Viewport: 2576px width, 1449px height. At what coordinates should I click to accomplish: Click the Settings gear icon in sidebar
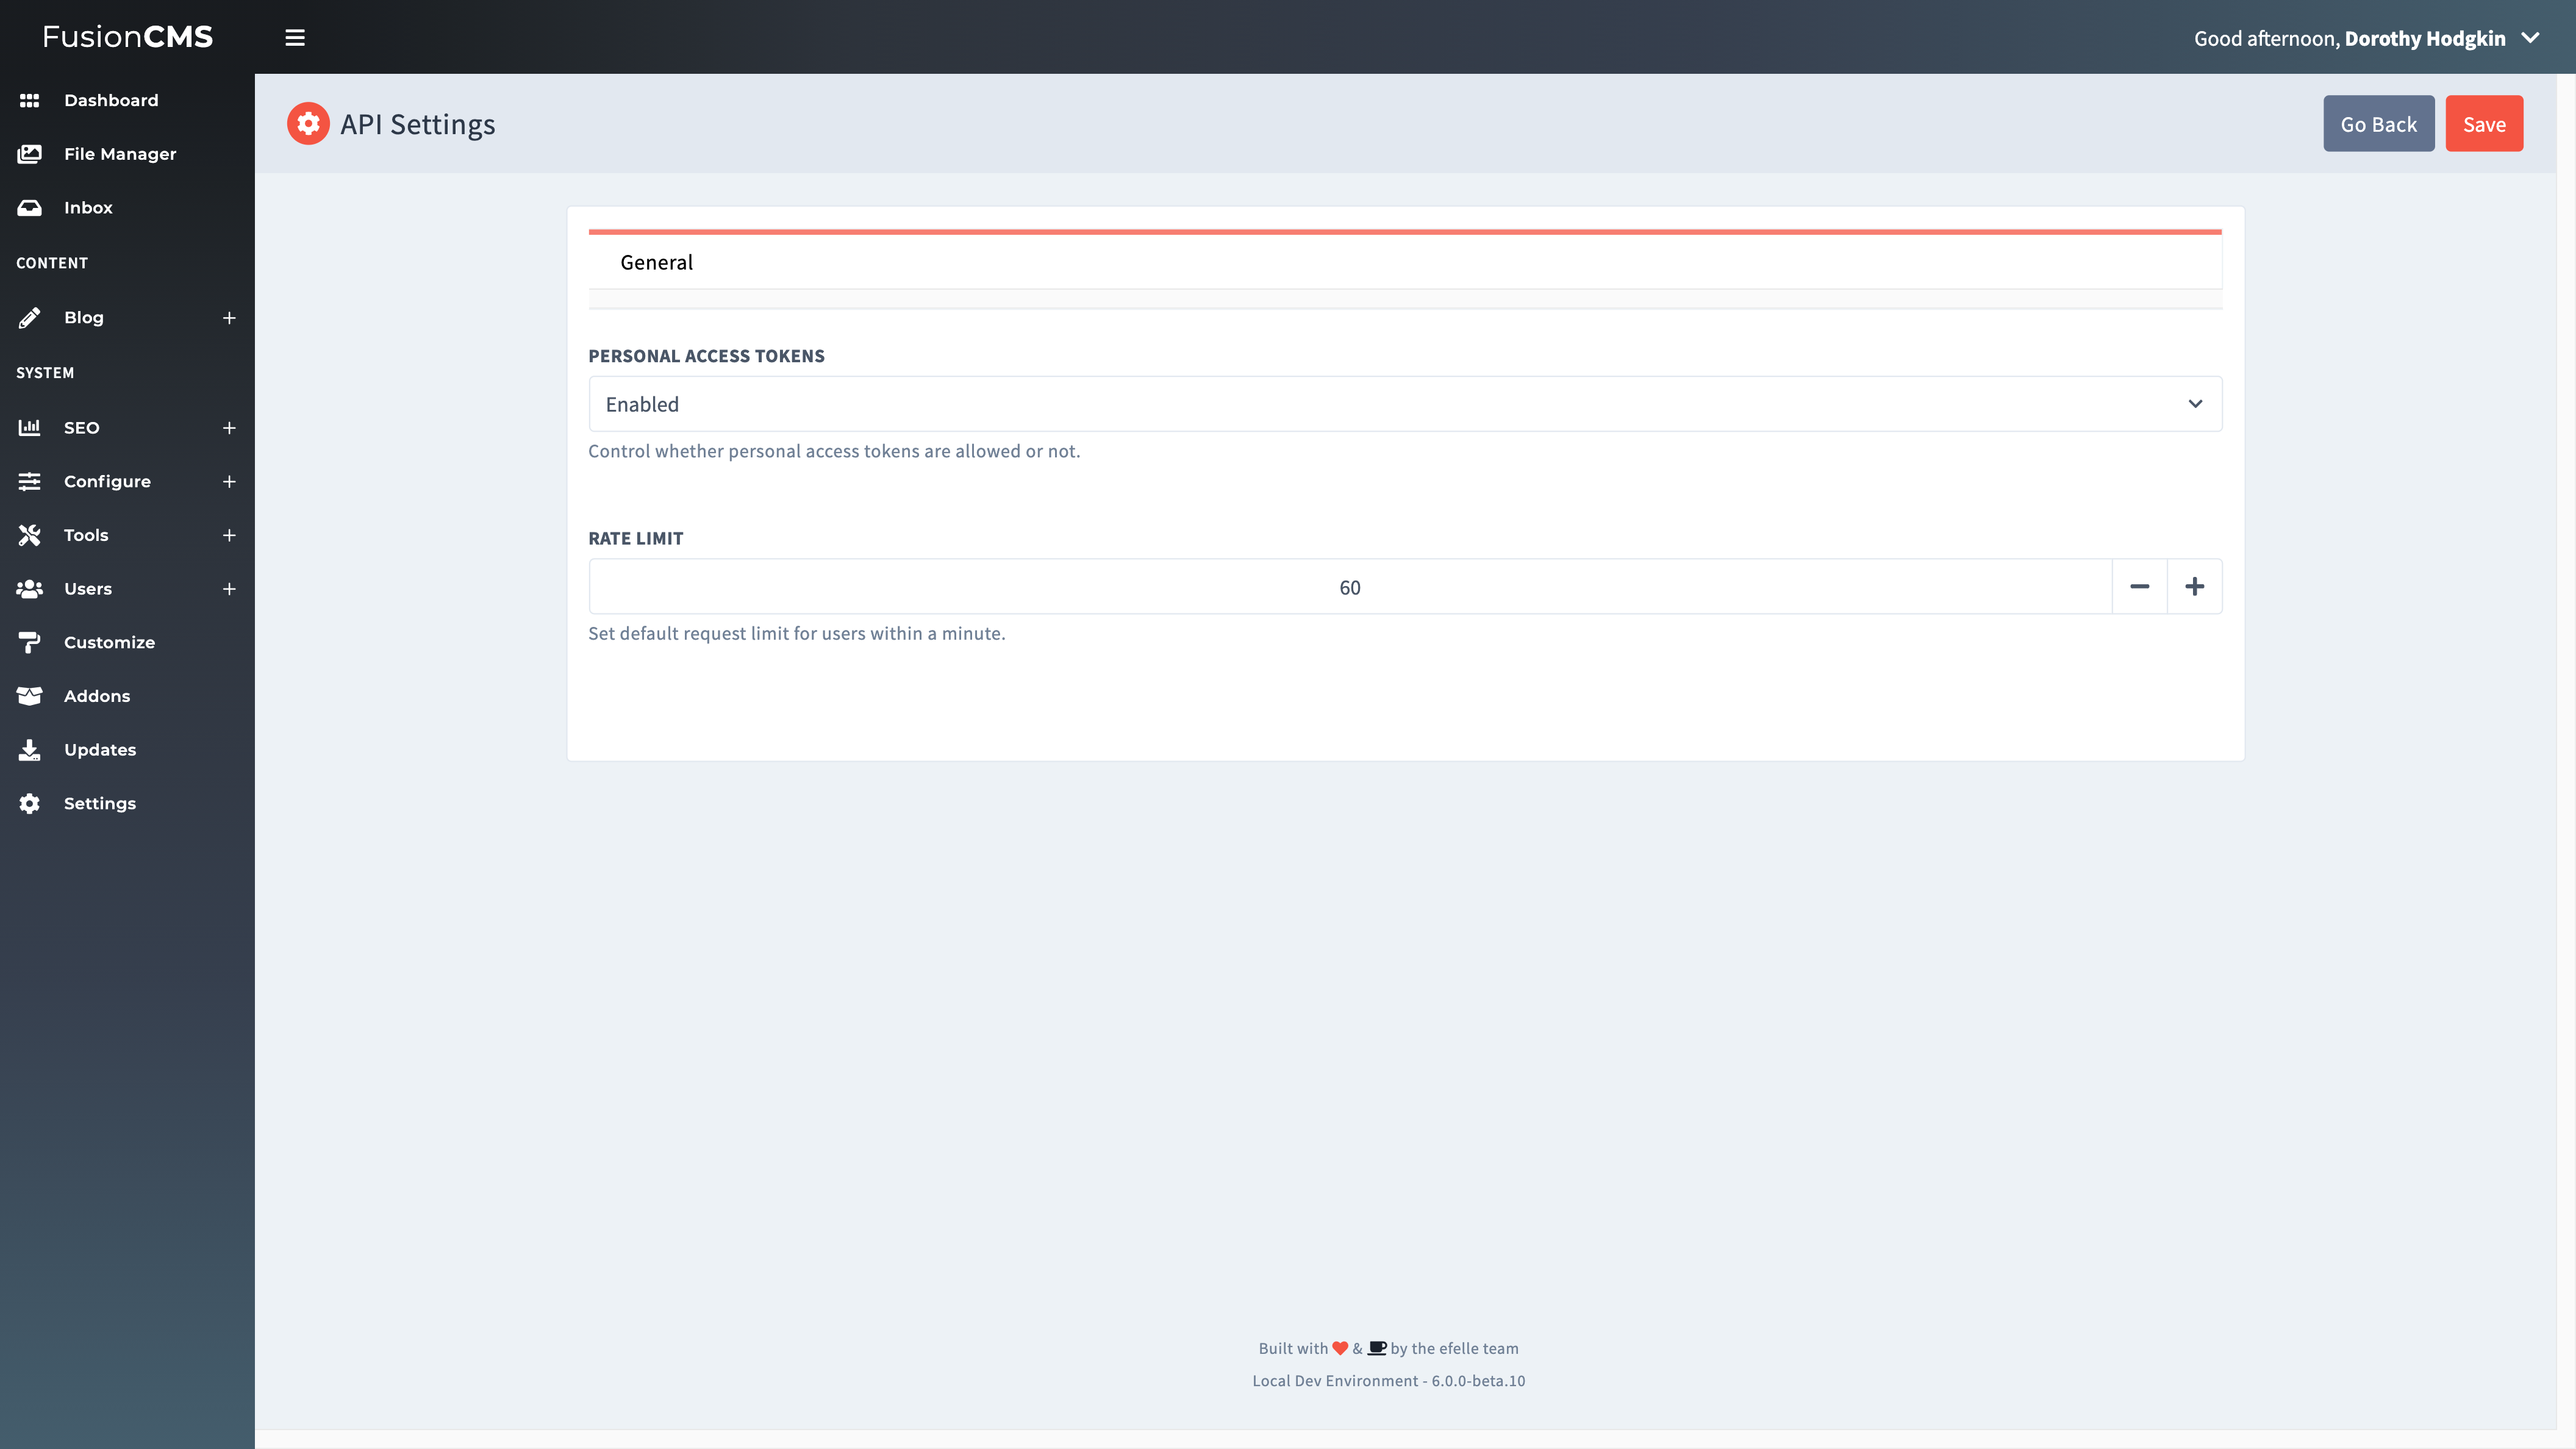pos(29,804)
